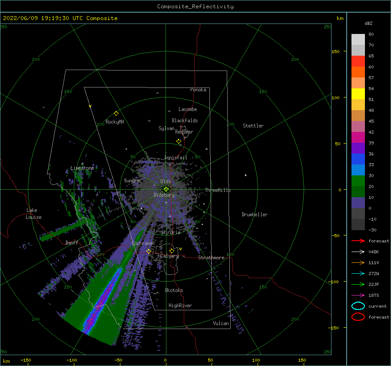Click the Blackfalds town label
This screenshot has width=391, height=366.
(185, 121)
